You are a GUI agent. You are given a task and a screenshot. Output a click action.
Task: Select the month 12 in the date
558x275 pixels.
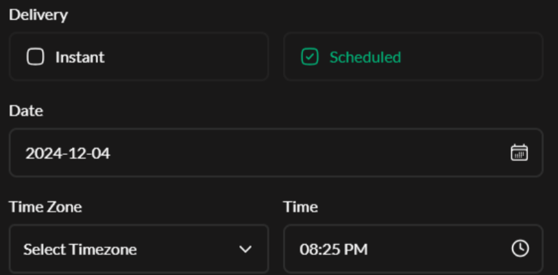(77, 153)
